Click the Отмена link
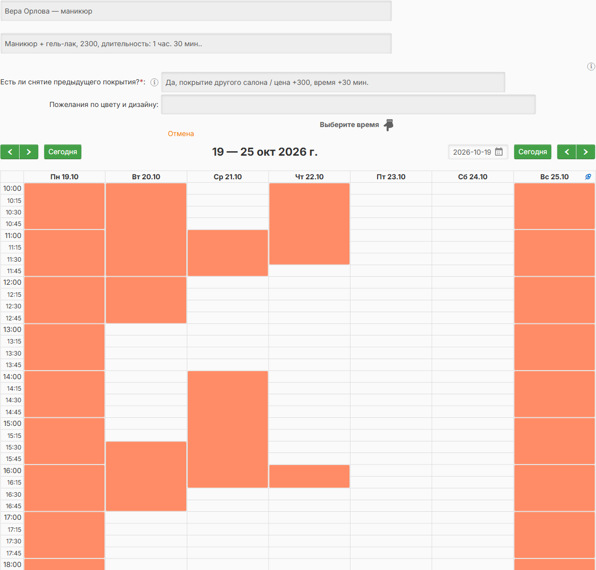The height and width of the screenshot is (570, 596). click(x=181, y=134)
